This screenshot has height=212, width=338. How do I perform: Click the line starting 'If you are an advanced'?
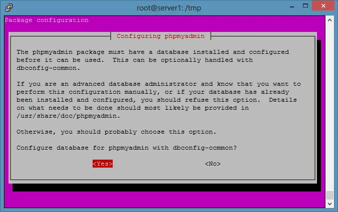tap(159, 84)
